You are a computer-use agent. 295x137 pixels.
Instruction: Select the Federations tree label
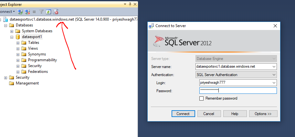38,72
